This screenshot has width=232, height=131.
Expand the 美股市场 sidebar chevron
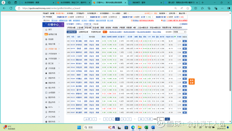[x=59, y=78]
